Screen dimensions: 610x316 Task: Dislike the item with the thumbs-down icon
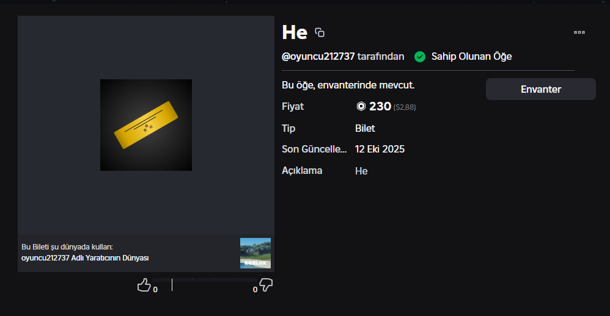tap(266, 285)
